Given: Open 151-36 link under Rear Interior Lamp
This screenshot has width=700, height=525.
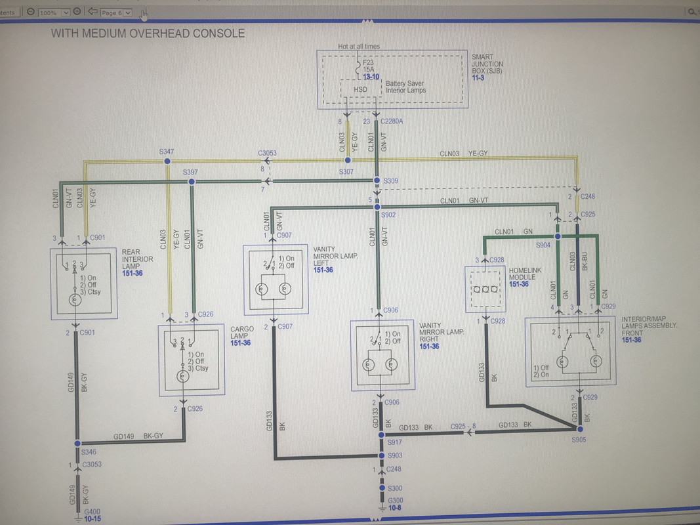Looking at the screenshot, I should (132, 273).
